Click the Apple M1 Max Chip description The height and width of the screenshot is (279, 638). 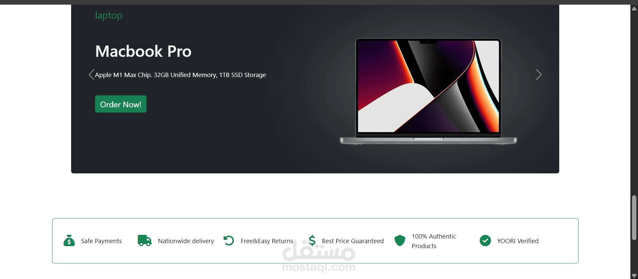tap(180, 75)
